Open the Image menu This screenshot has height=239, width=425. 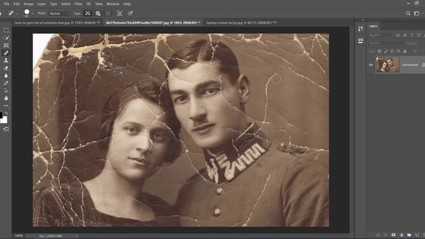(29, 4)
